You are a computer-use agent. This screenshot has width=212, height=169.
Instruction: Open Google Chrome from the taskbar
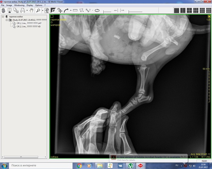tap(79, 165)
